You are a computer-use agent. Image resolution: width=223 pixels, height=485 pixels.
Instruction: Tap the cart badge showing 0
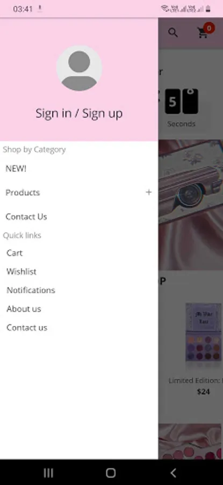[209, 29]
